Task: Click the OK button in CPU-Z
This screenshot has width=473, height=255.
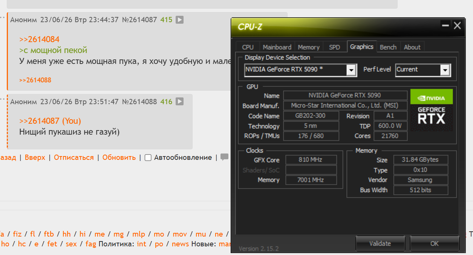Action: (x=435, y=243)
